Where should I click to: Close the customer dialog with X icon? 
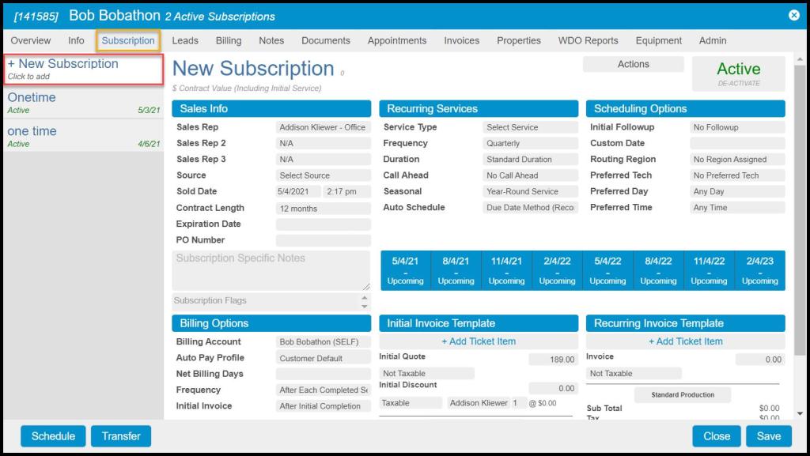click(x=793, y=15)
